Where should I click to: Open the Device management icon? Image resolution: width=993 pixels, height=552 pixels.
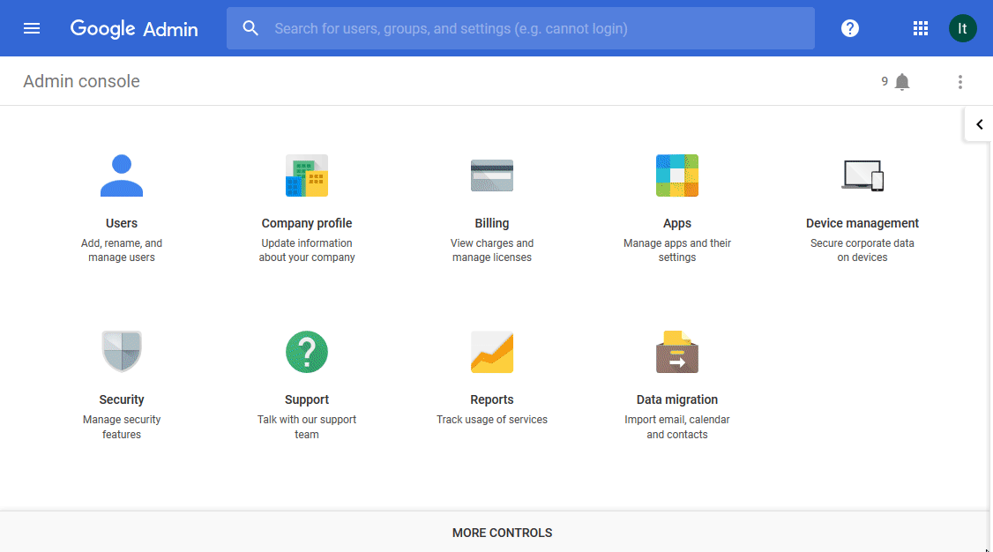[862, 175]
